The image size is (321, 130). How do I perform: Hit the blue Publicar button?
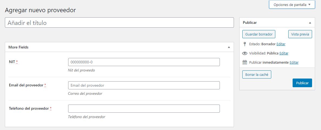tap(302, 83)
